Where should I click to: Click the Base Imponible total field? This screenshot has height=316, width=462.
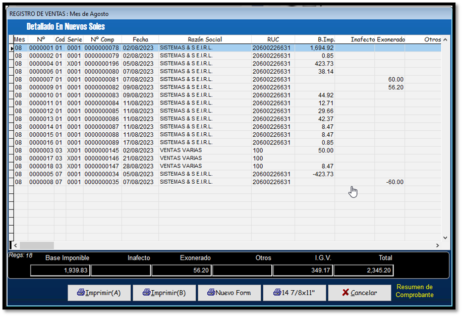point(60,271)
